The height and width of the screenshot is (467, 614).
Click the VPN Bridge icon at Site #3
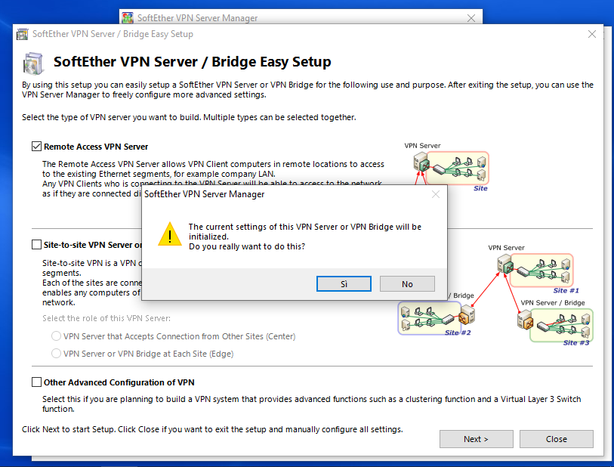pos(525,320)
